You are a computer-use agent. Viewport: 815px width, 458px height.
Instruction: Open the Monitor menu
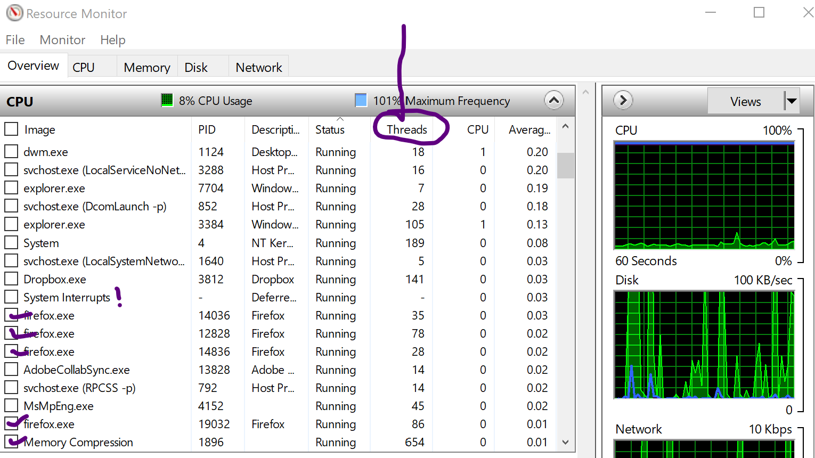click(x=62, y=40)
